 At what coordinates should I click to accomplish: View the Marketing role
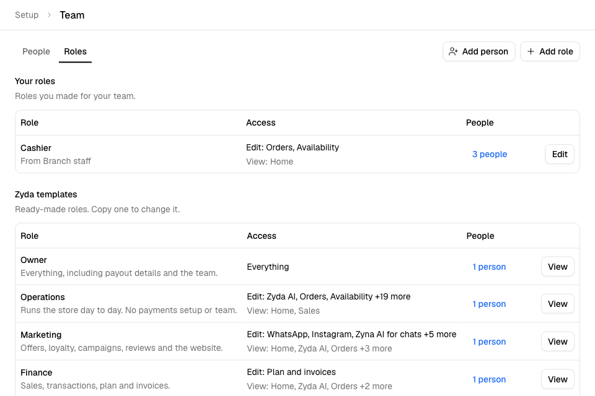(557, 342)
